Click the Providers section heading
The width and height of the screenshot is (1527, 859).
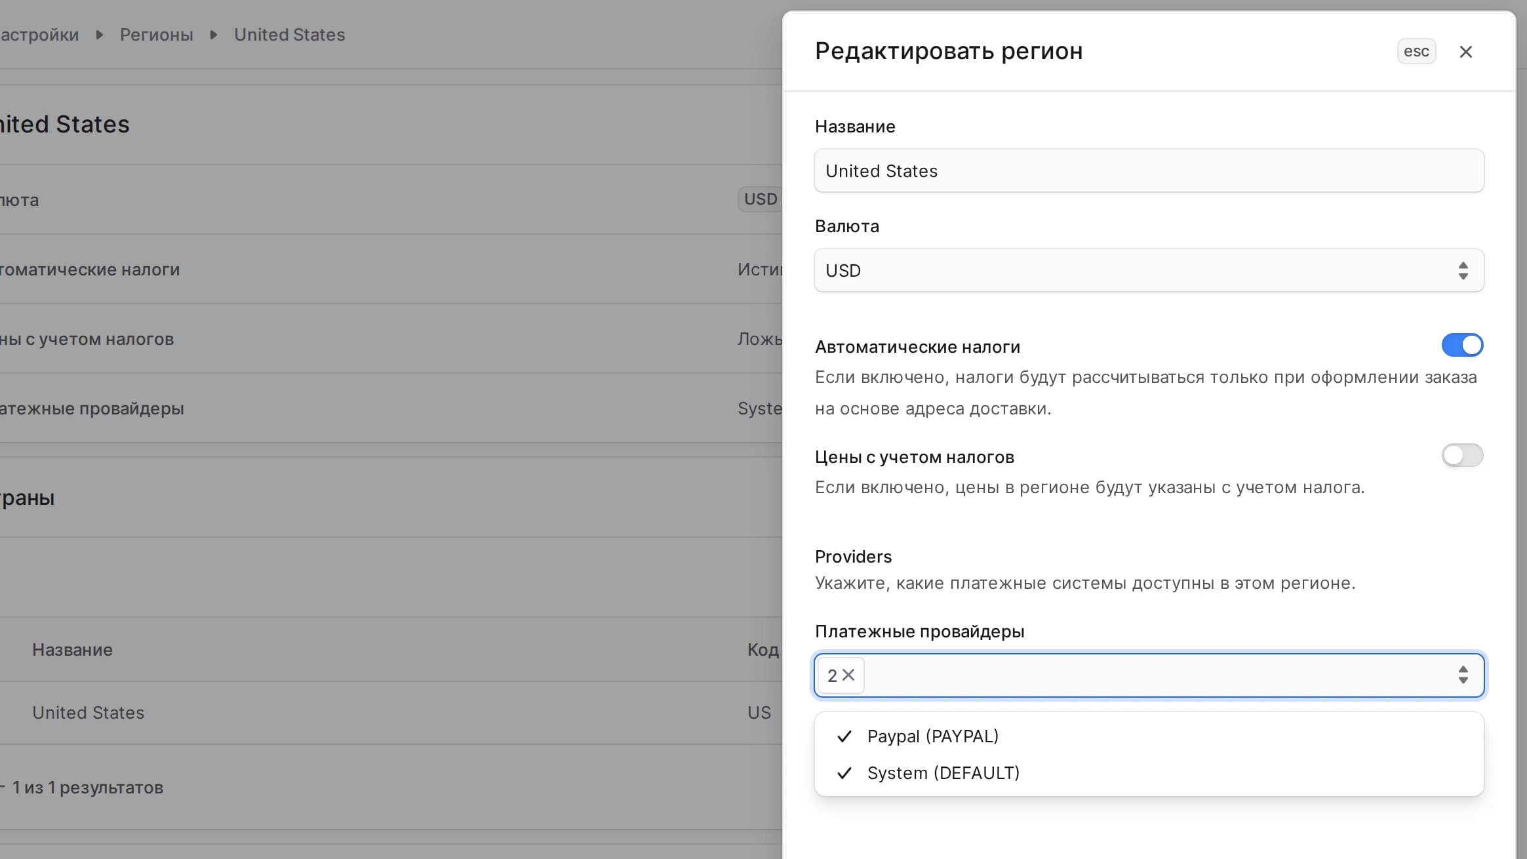click(853, 557)
